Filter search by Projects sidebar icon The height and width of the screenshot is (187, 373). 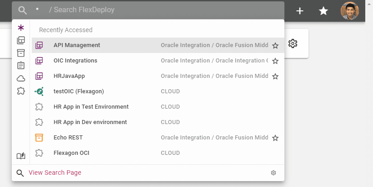(21, 41)
